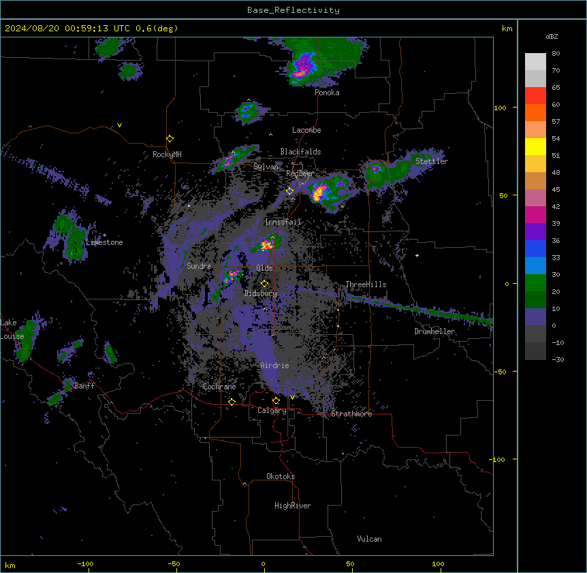Click the storm cell south of Innisfail
Screen dimensions: 587x573
pyautogui.click(x=268, y=244)
